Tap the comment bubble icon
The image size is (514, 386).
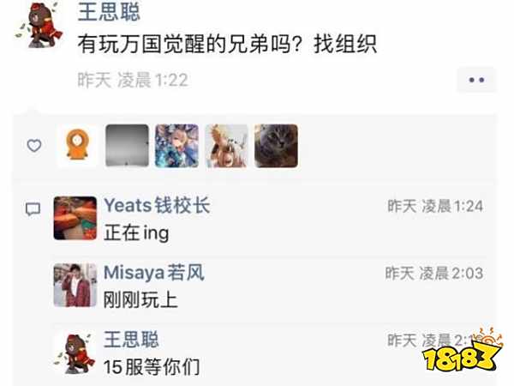point(33,209)
